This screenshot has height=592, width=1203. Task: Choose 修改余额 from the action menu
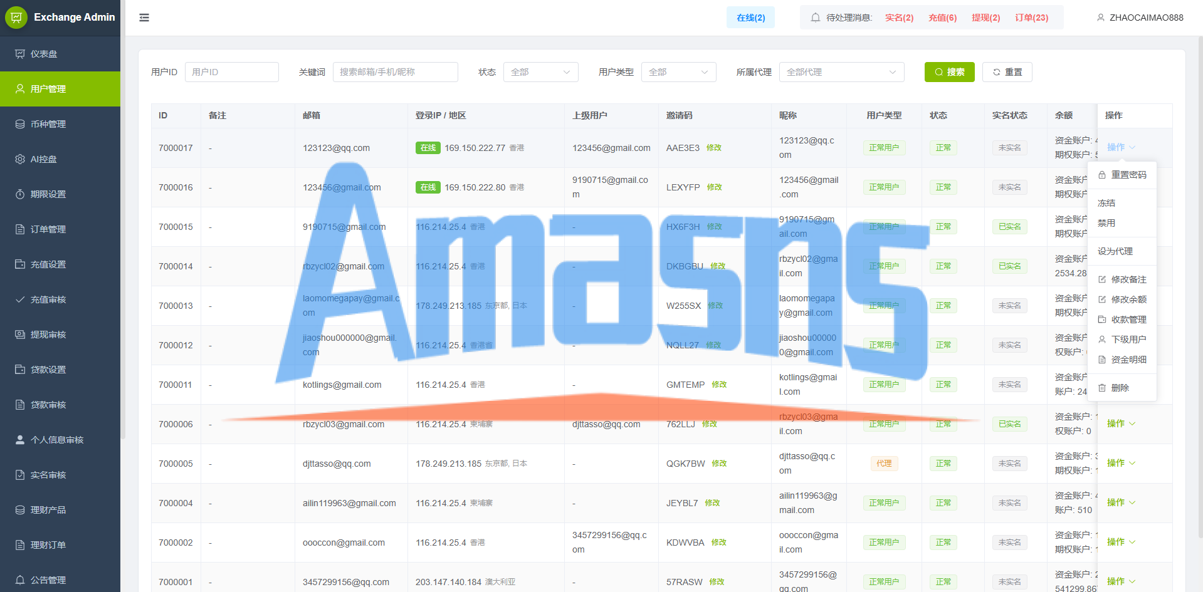[x=1122, y=299]
